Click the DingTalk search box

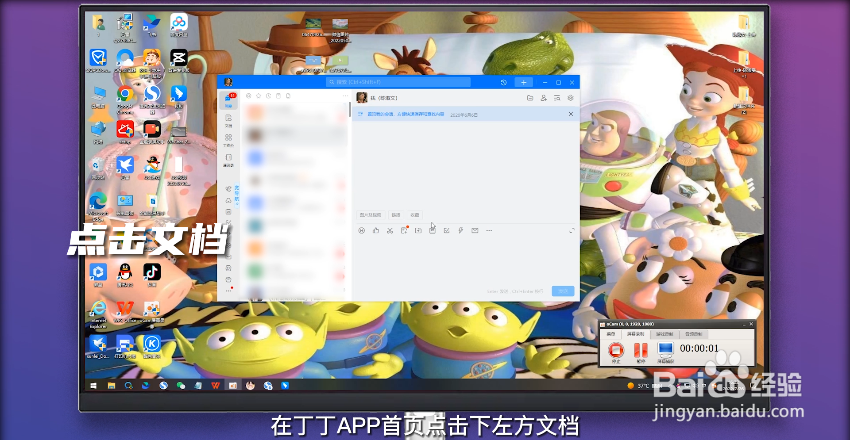tap(398, 82)
